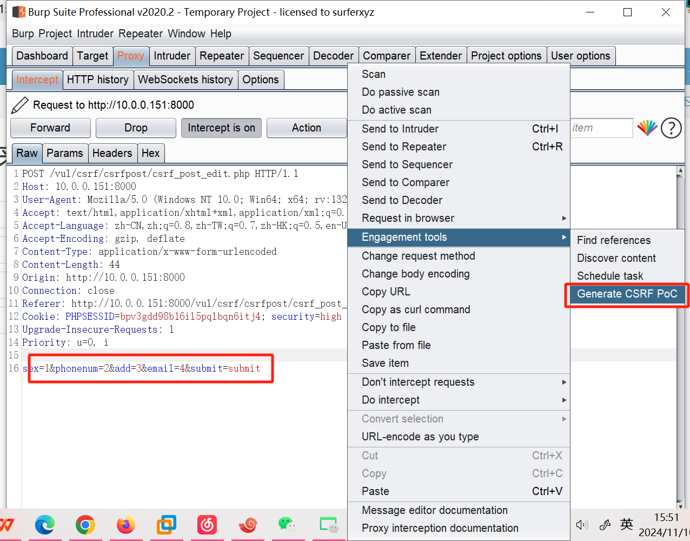
Task: Open the colorful highlight picker icon
Action: coord(647,128)
